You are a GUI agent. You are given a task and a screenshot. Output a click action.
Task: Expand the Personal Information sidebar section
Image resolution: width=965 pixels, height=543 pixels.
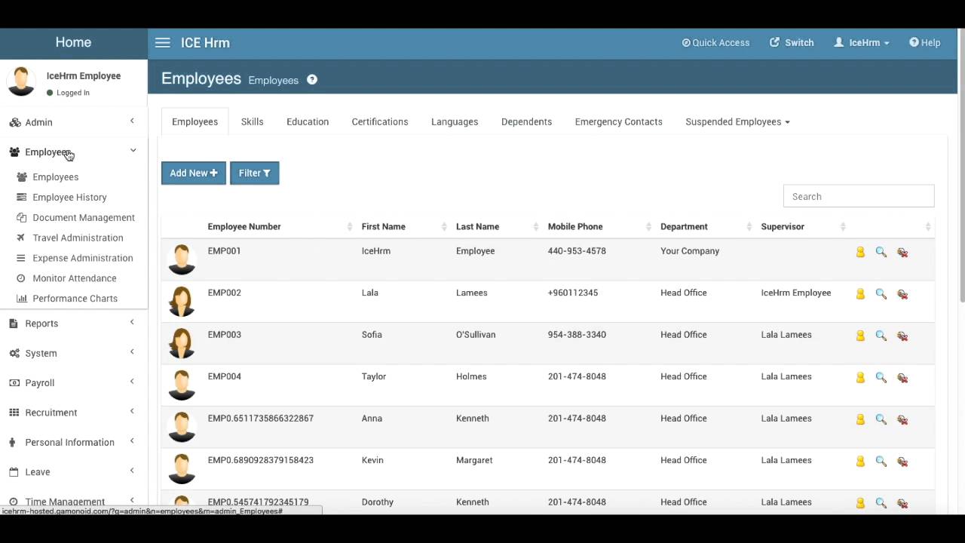pos(132,440)
